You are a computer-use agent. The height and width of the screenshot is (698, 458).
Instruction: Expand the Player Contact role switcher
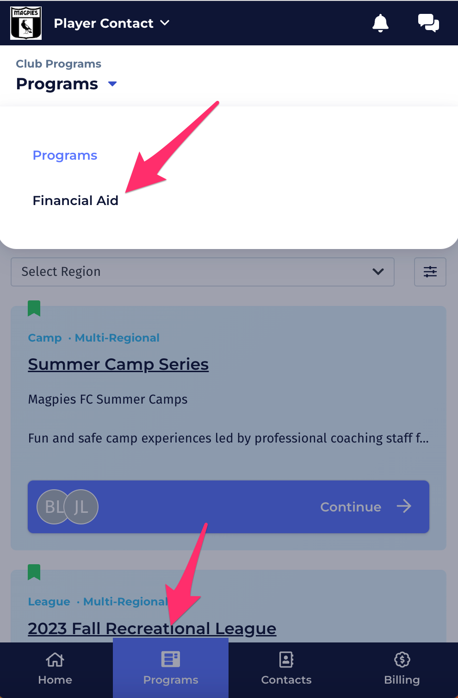(111, 23)
